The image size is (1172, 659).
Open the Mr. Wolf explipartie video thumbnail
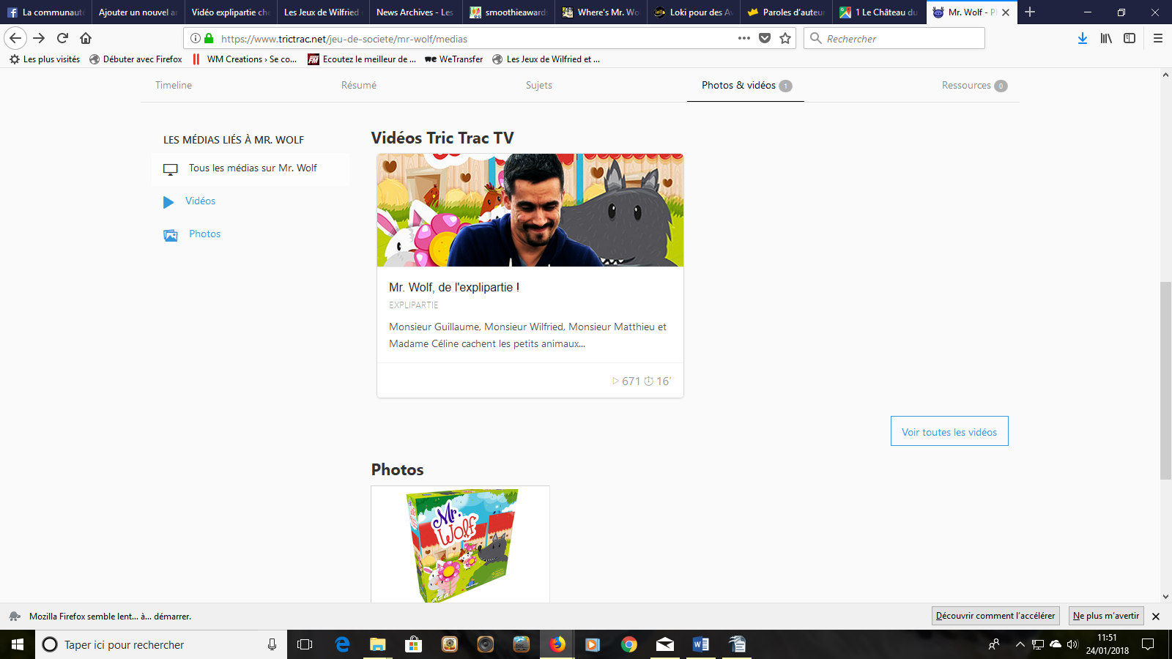530,210
